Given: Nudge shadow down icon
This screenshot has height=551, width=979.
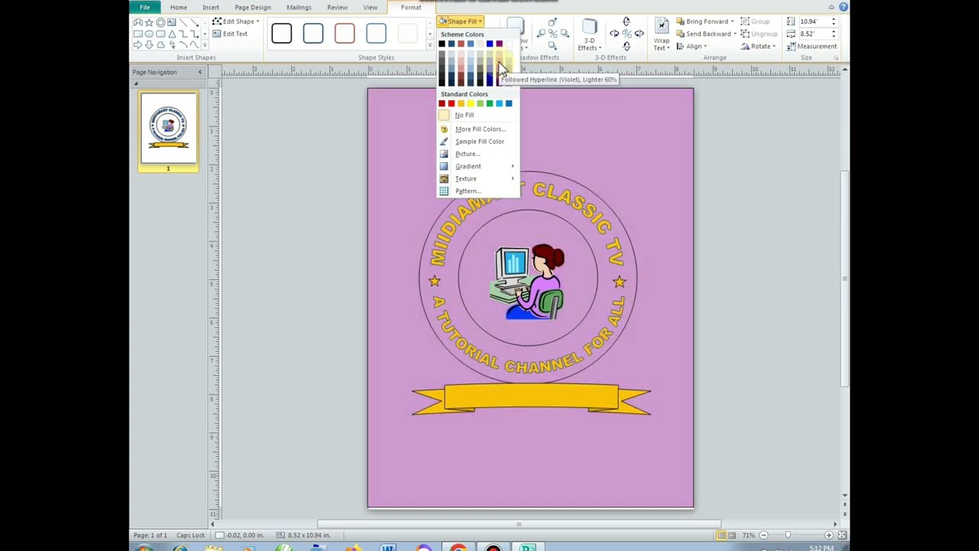Looking at the screenshot, I should (x=553, y=47).
